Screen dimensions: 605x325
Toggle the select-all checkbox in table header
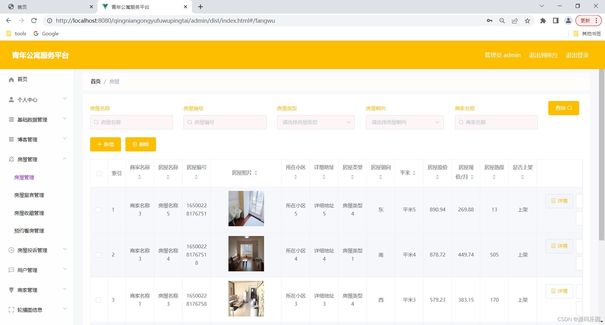(x=99, y=173)
